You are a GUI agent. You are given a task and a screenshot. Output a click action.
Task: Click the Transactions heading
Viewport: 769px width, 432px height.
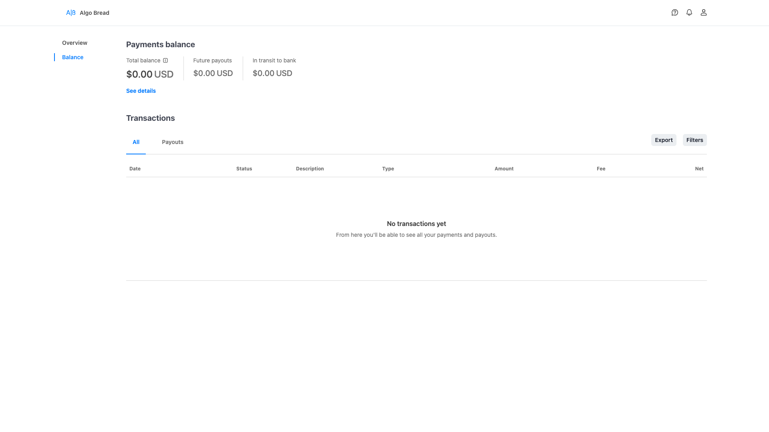[x=151, y=118]
